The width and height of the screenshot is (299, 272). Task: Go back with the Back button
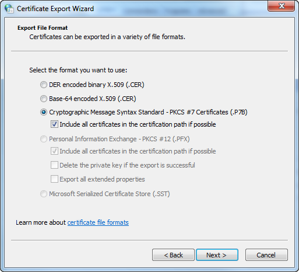click(173, 255)
